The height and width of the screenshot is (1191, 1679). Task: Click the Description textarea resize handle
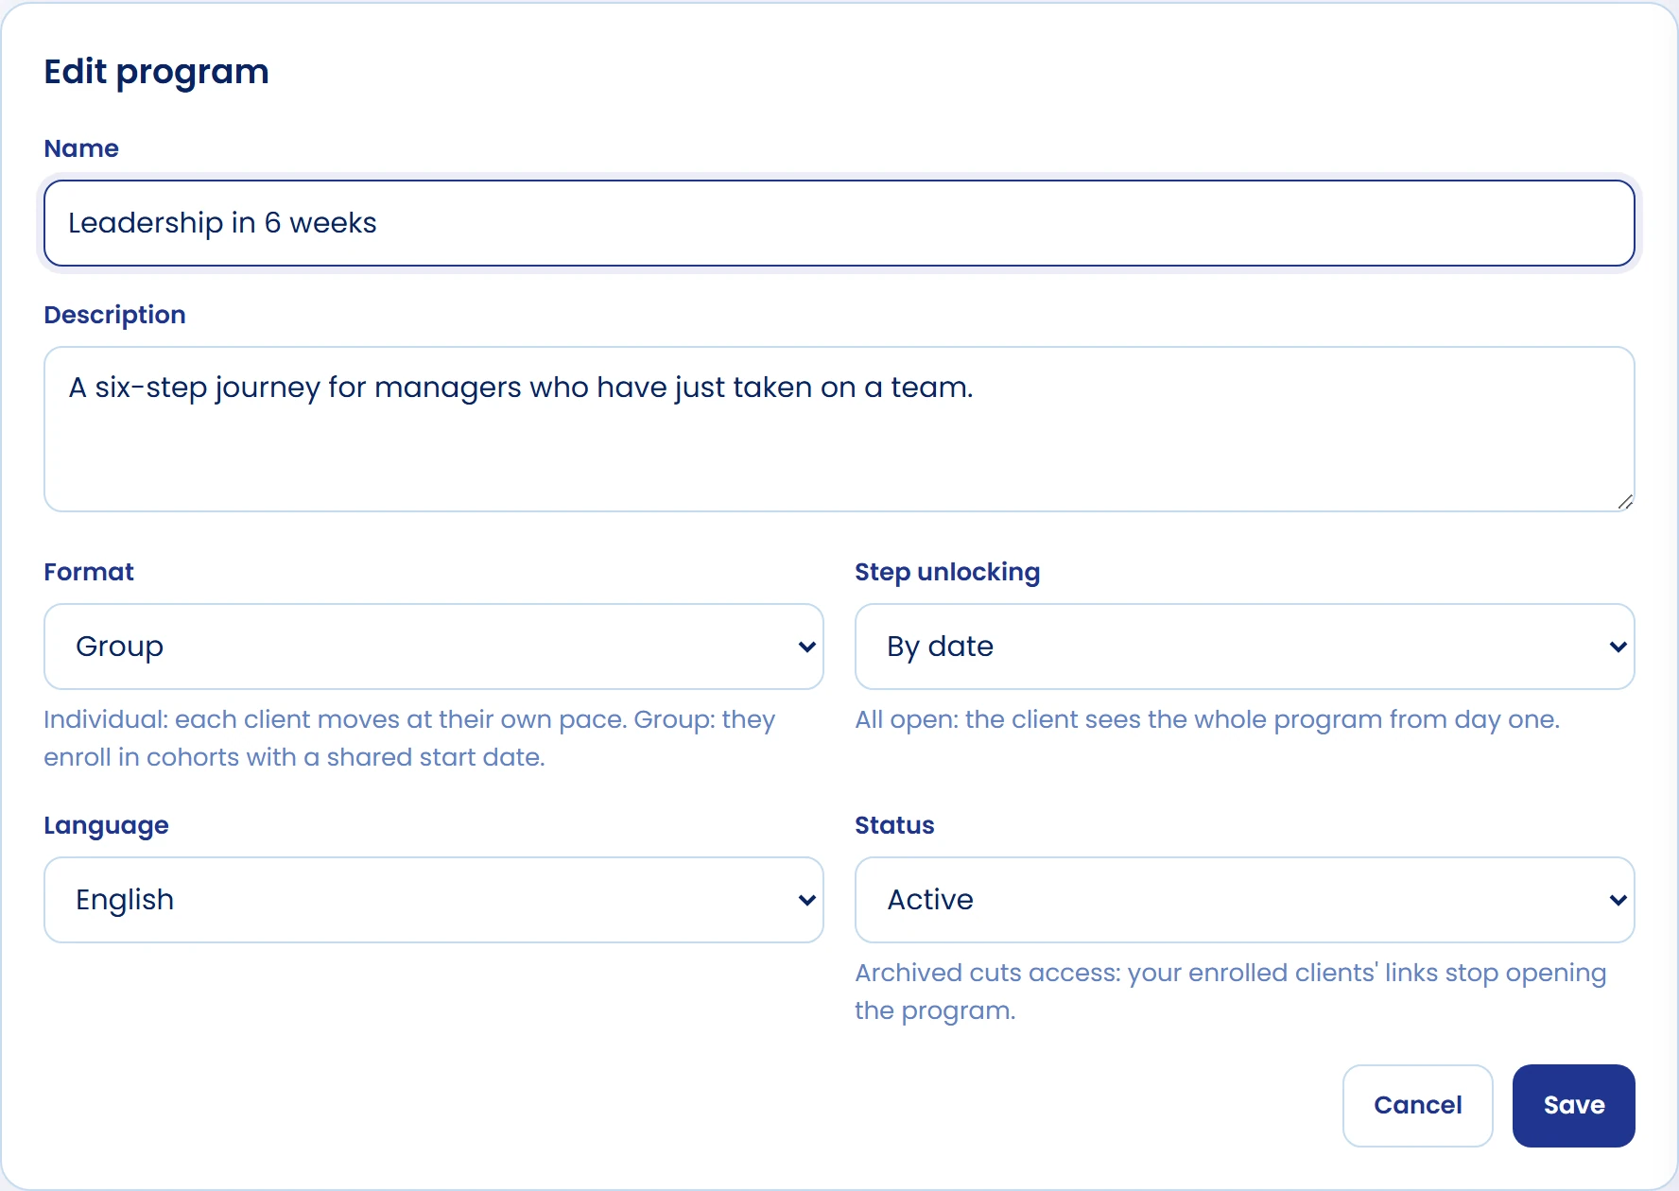1625,502
